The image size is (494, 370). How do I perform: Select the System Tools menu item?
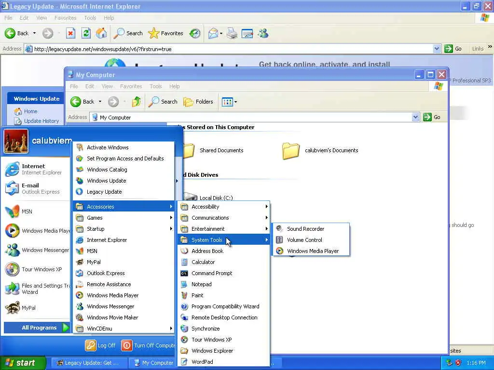(x=224, y=240)
